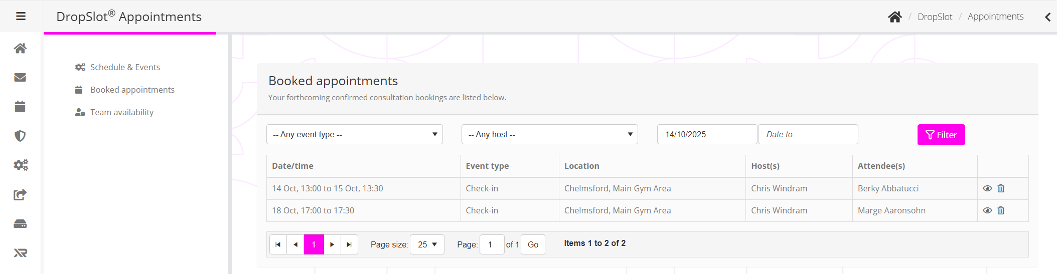1057x274 pixels.
Task: Click the share export sidebar icon
Action: 20,194
